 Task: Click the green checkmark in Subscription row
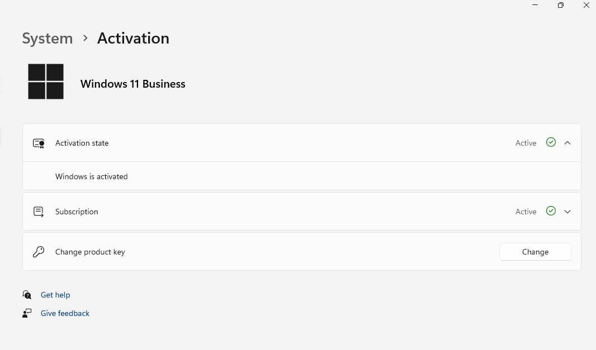click(x=551, y=211)
